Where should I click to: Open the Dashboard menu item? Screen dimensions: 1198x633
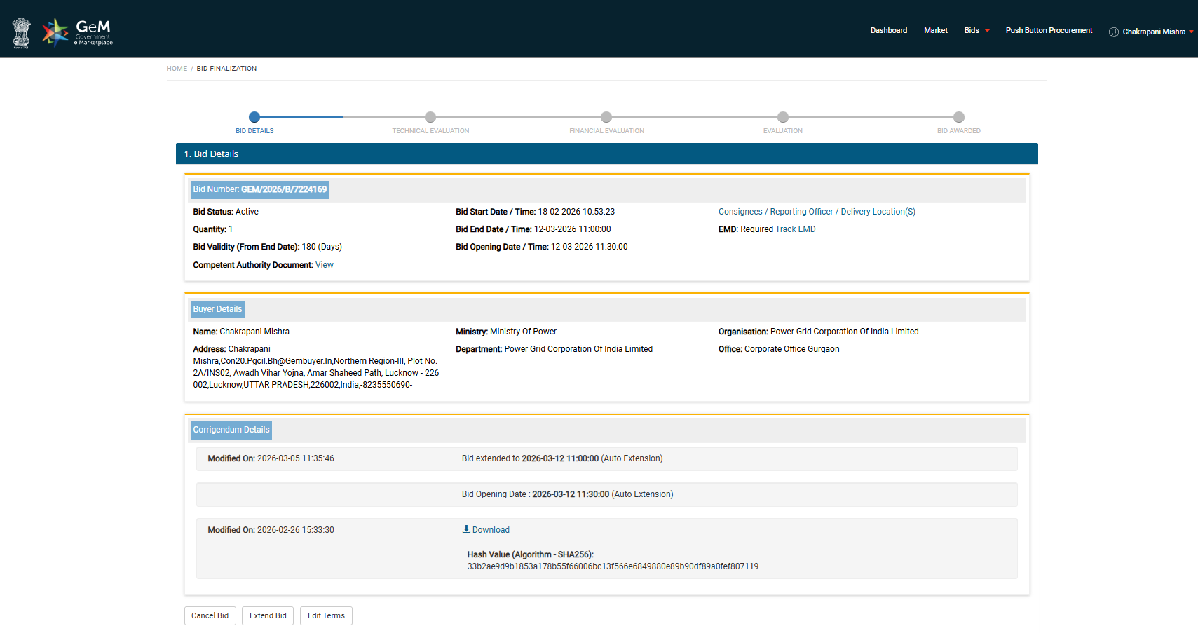(x=888, y=31)
